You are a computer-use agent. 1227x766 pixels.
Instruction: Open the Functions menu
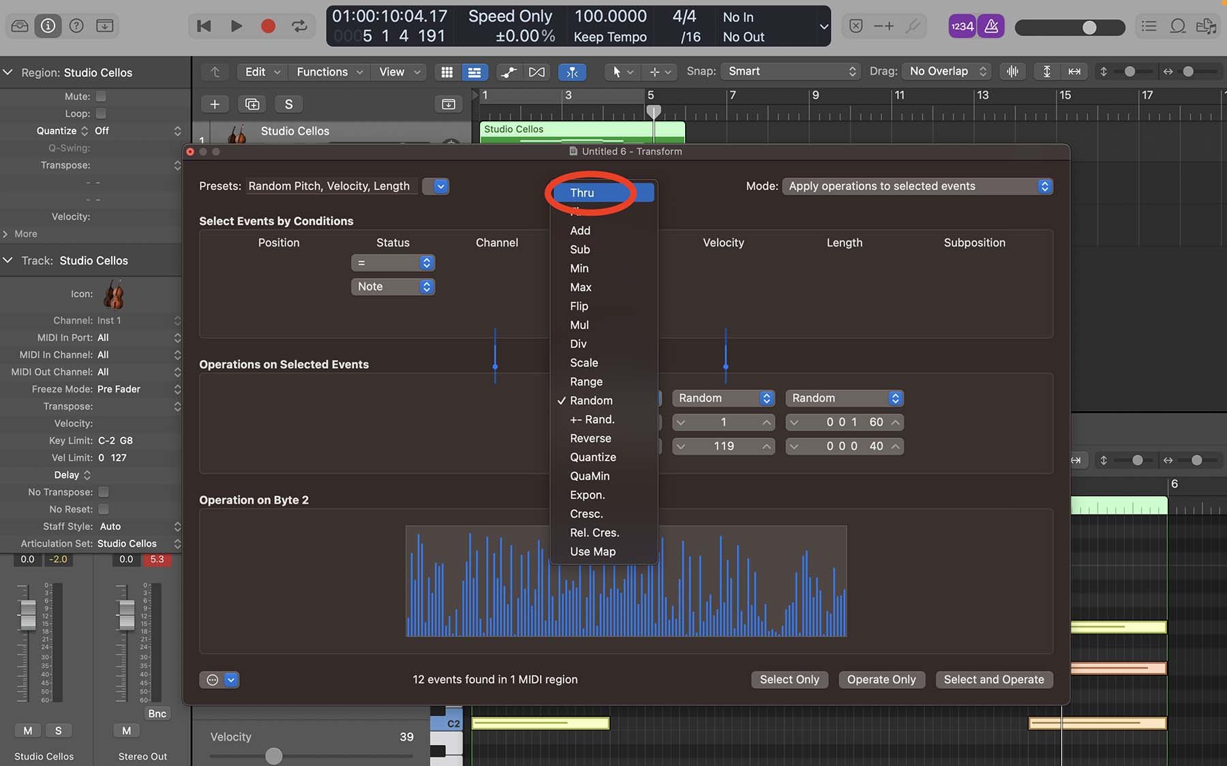(x=329, y=72)
